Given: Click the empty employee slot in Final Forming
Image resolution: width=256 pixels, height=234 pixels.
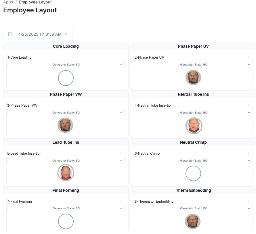Looking at the screenshot, I should 66,221.
